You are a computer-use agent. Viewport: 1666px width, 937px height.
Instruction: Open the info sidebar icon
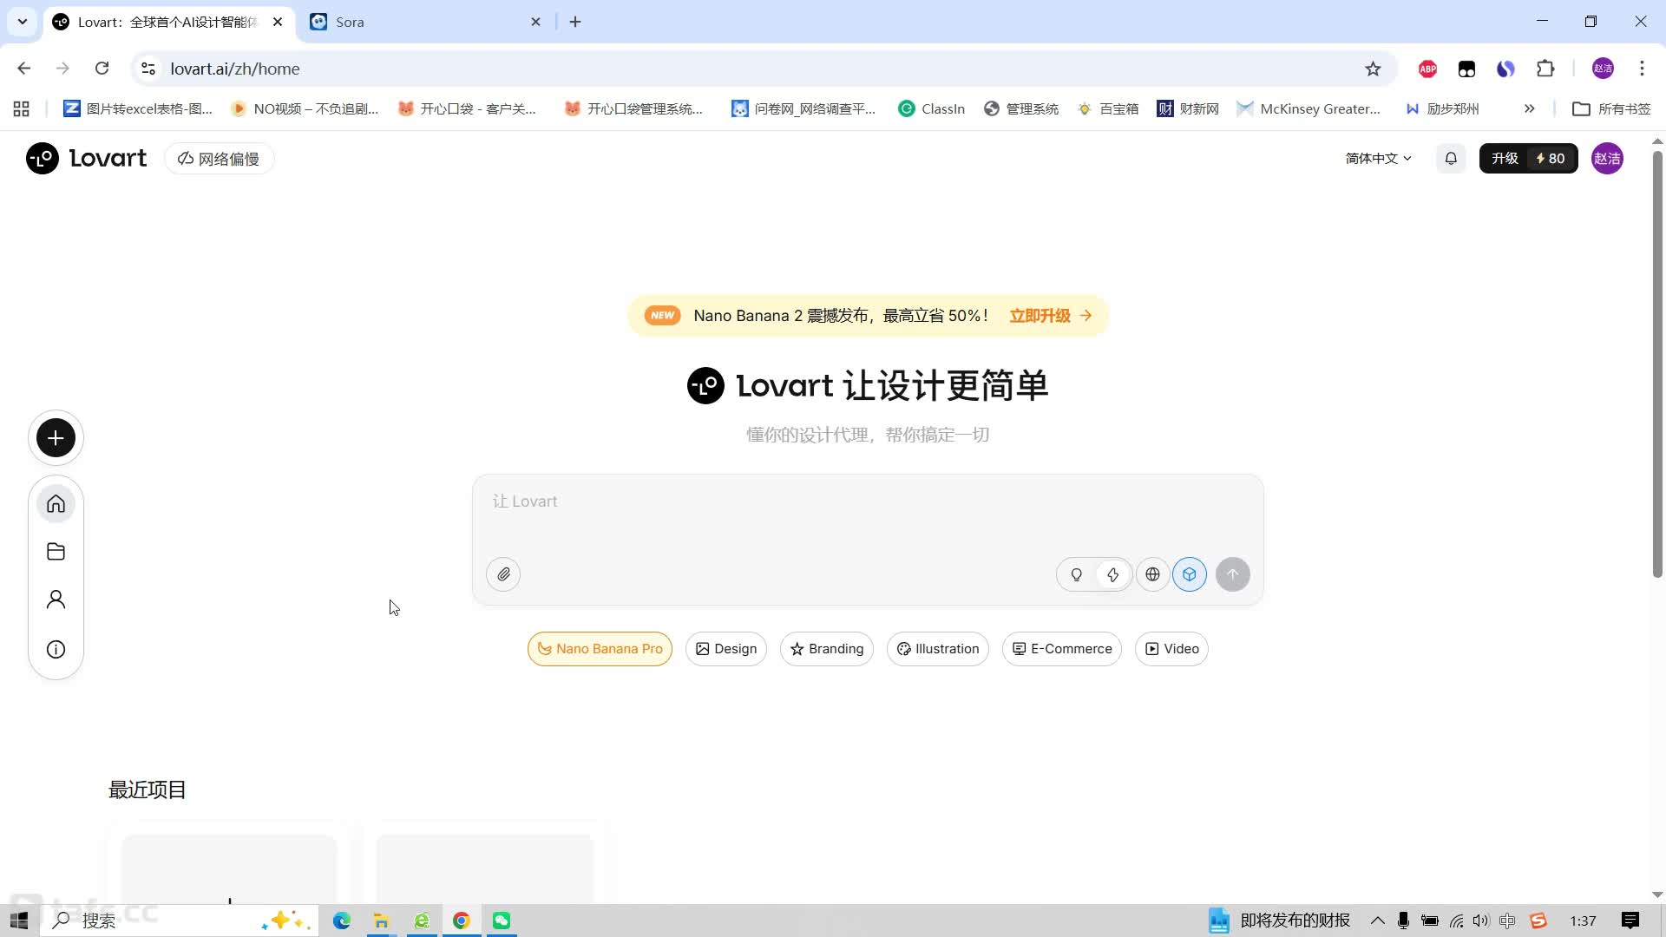56,649
